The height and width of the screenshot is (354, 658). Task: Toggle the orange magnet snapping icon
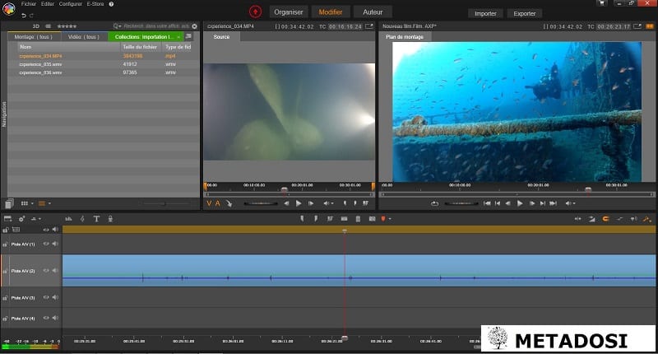pyautogui.click(x=605, y=219)
